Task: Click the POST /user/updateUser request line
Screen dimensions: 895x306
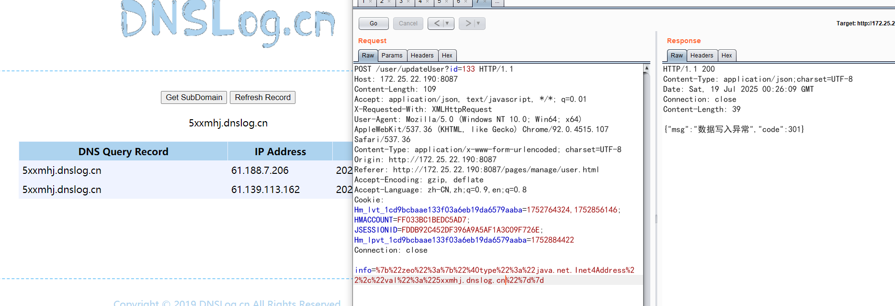Action: pos(433,69)
